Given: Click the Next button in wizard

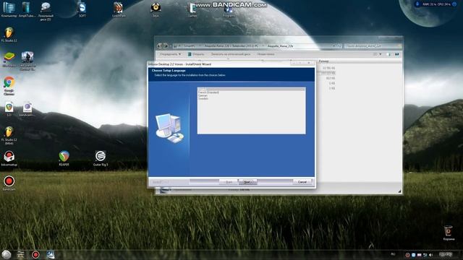Looking at the screenshot, I should [247, 182].
